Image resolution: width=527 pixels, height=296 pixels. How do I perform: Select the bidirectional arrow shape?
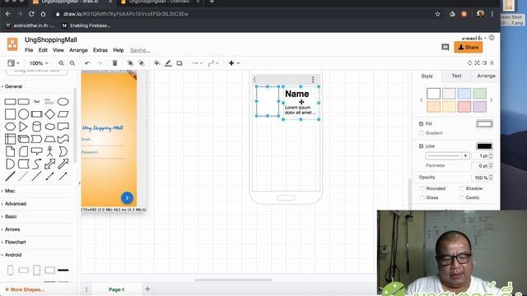click(x=49, y=164)
